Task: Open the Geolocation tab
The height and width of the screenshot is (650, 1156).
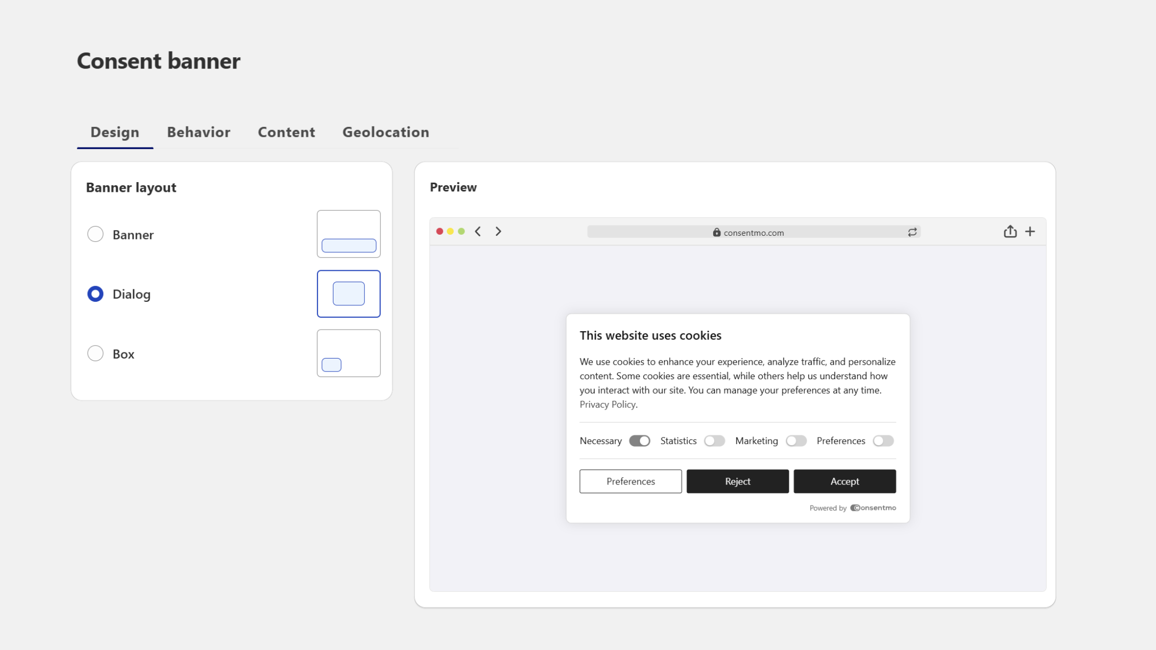Action: click(386, 132)
